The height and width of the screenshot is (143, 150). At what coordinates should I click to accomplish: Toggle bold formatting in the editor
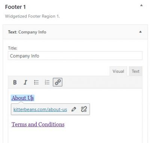pos(15,82)
